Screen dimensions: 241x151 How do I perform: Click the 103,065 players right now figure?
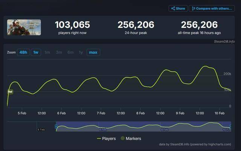(72, 25)
